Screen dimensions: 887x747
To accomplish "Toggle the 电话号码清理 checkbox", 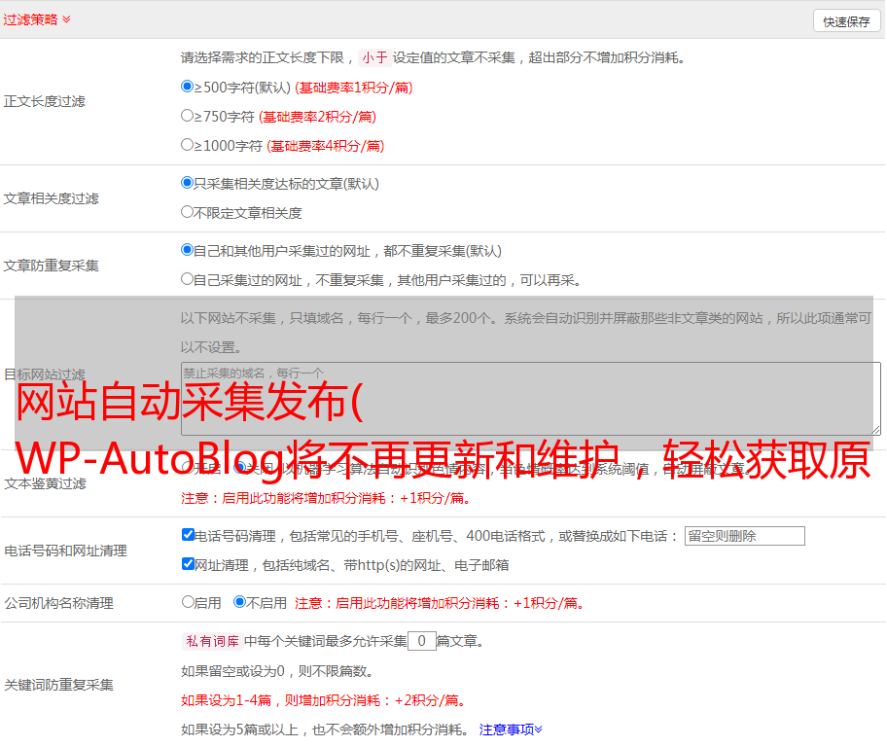I will pos(189,535).
